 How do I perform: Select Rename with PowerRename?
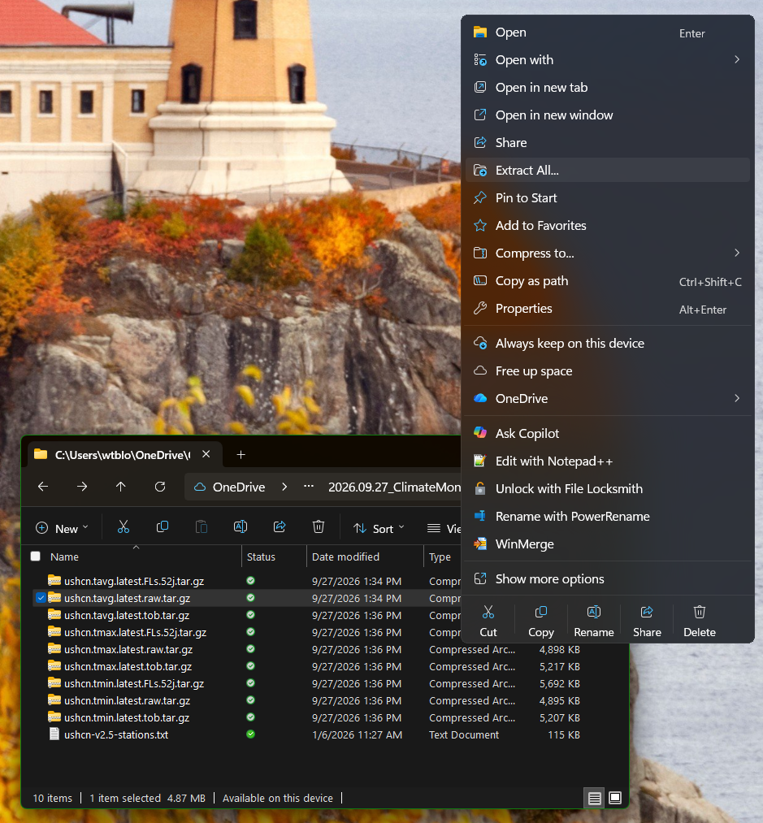(x=608, y=517)
